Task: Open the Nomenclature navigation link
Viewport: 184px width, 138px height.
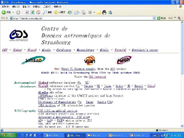Action: click(85, 50)
